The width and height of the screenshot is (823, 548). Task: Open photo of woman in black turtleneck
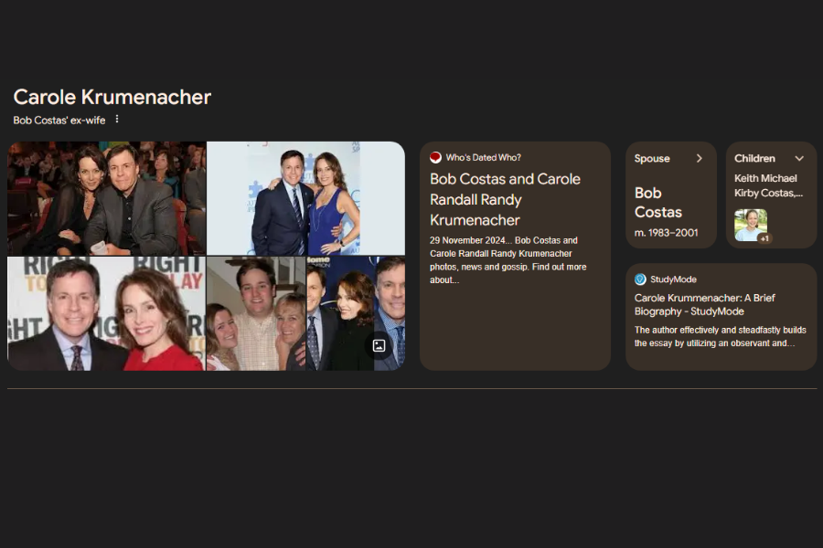pyautogui.click(x=340, y=313)
